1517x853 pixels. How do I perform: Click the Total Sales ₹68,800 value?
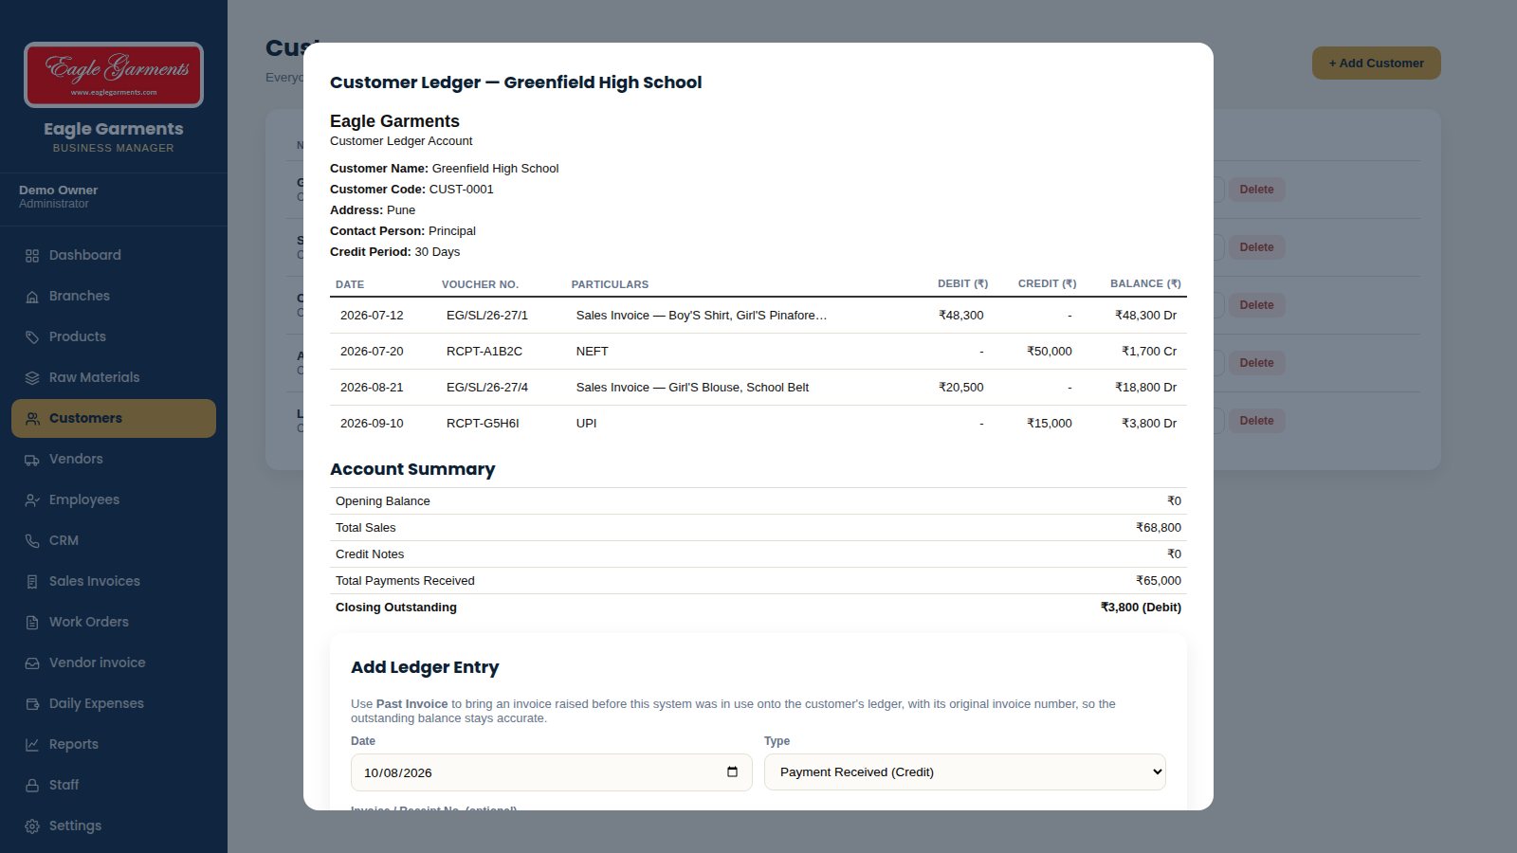point(1159,528)
